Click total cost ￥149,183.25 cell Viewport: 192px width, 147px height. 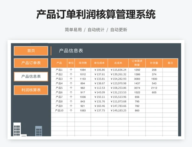tap(118, 111)
